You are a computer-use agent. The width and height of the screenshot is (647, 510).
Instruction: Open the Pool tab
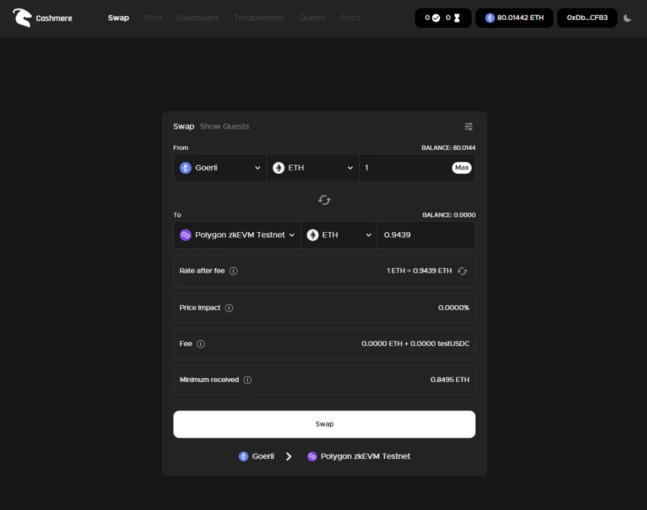coord(153,17)
